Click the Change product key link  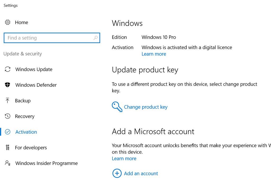[x=146, y=107]
